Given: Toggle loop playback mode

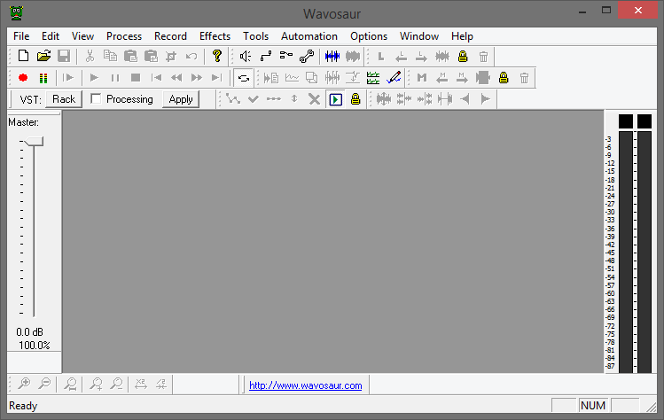Looking at the screenshot, I should 244,78.
